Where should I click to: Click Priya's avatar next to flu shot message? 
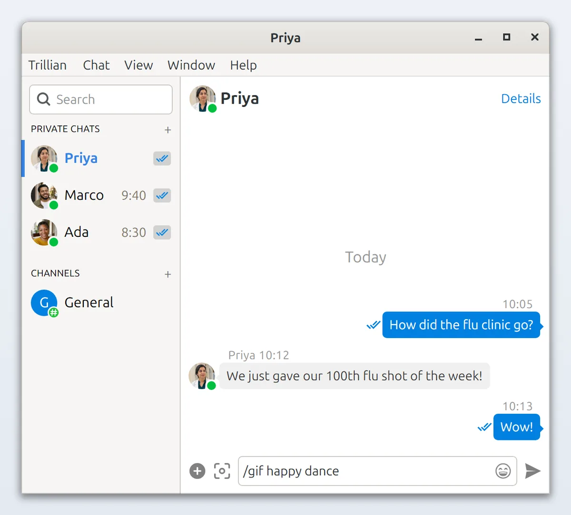(202, 376)
